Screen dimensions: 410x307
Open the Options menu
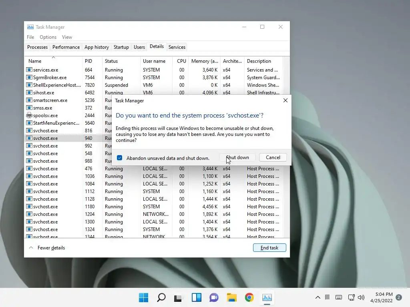click(x=48, y=37)
